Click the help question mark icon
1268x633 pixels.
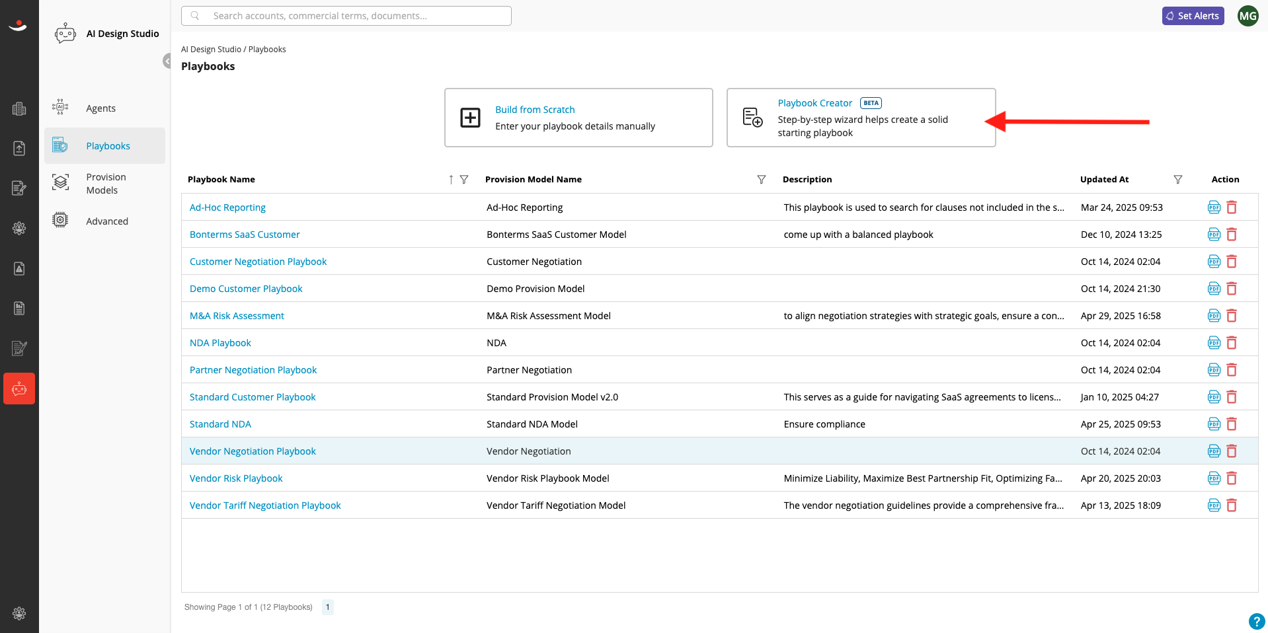1257,621
